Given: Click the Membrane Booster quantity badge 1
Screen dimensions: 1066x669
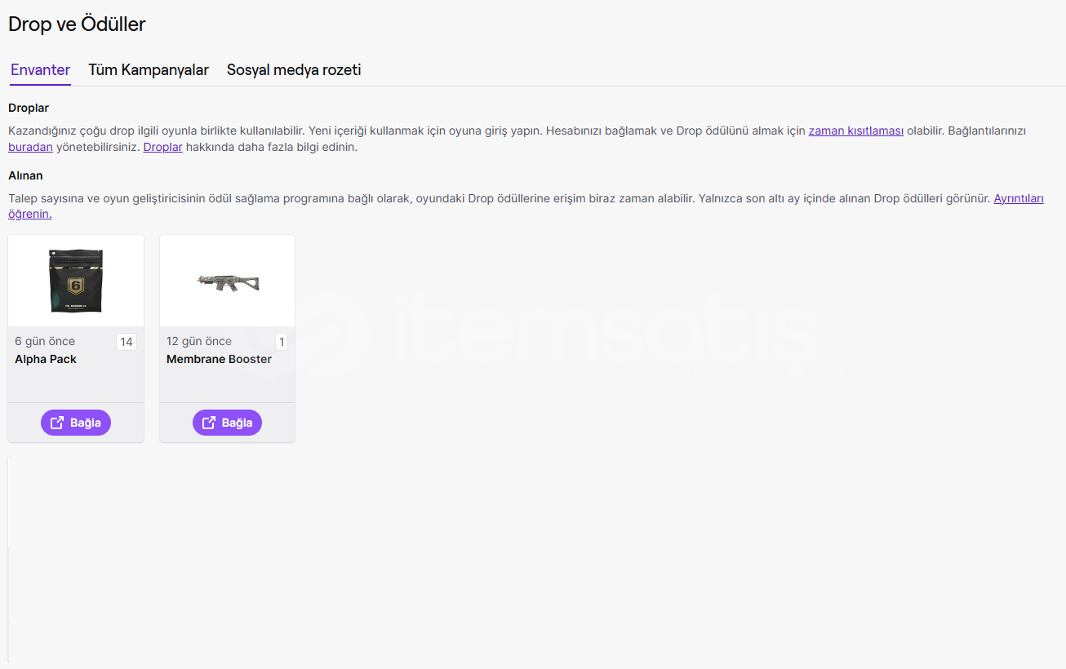Looking at the screenshot, I should 282,342.
